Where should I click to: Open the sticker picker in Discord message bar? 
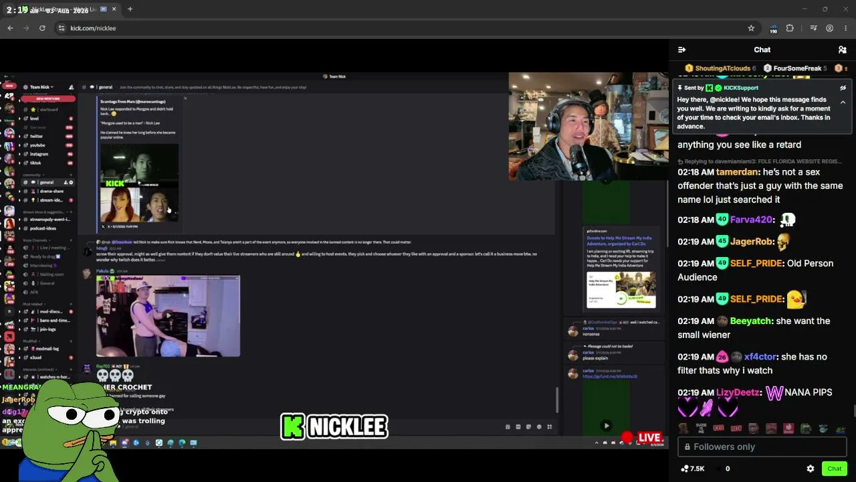[x=528, y=426]
